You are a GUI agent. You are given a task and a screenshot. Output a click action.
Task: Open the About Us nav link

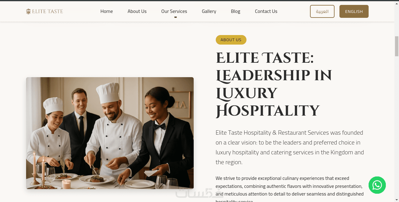point(137,11)
